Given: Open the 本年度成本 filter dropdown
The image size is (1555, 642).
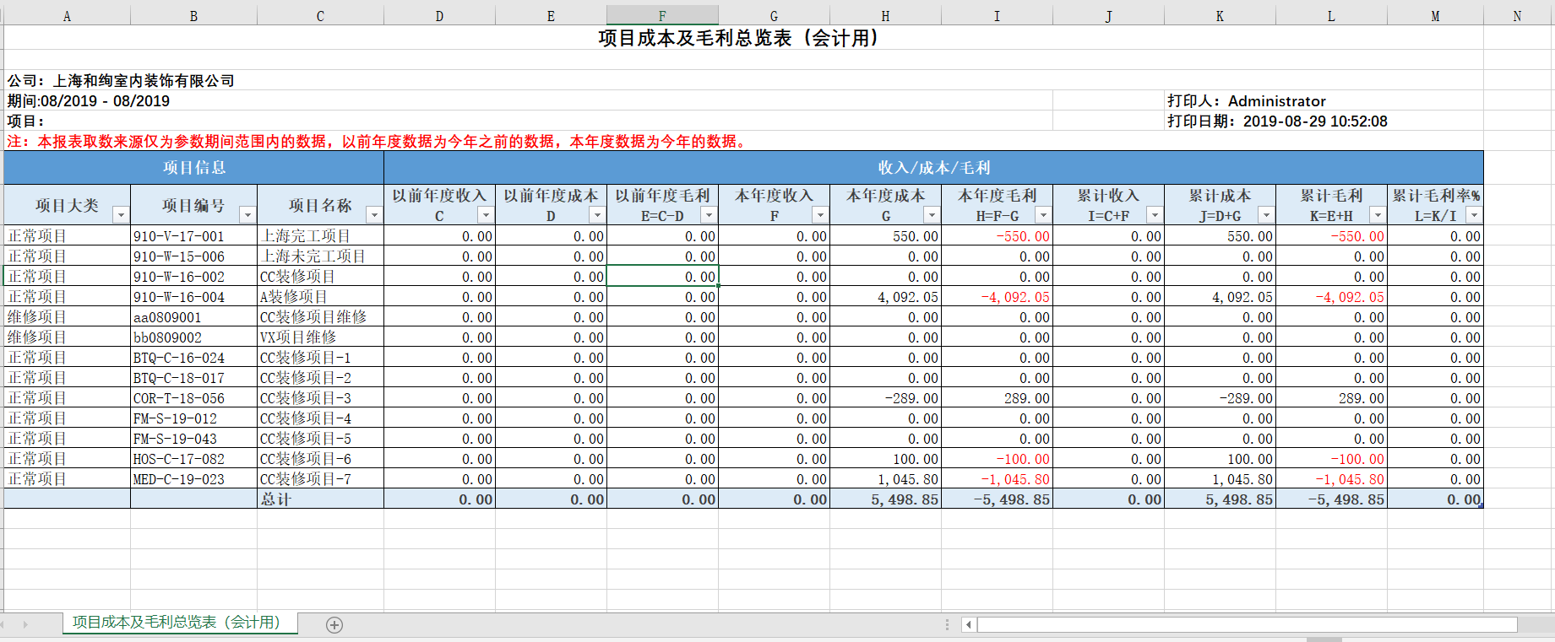Looking at the screenshot, I should click(x=932, y=215).
